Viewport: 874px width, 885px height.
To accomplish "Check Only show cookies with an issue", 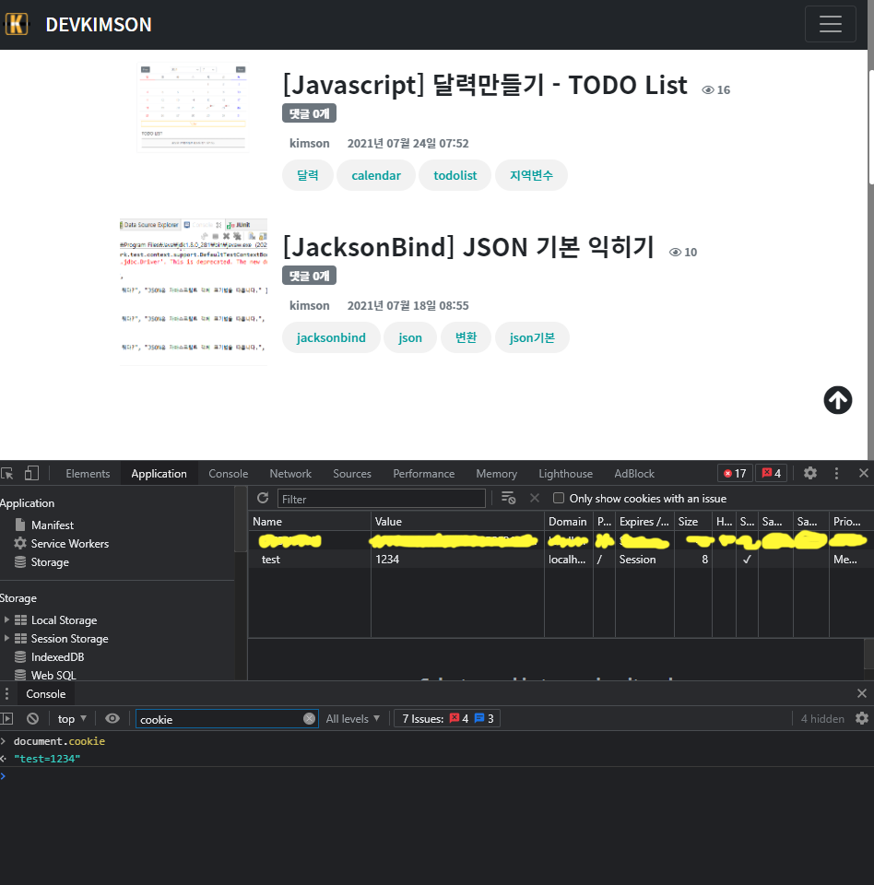I will click(x=558, y=498).
